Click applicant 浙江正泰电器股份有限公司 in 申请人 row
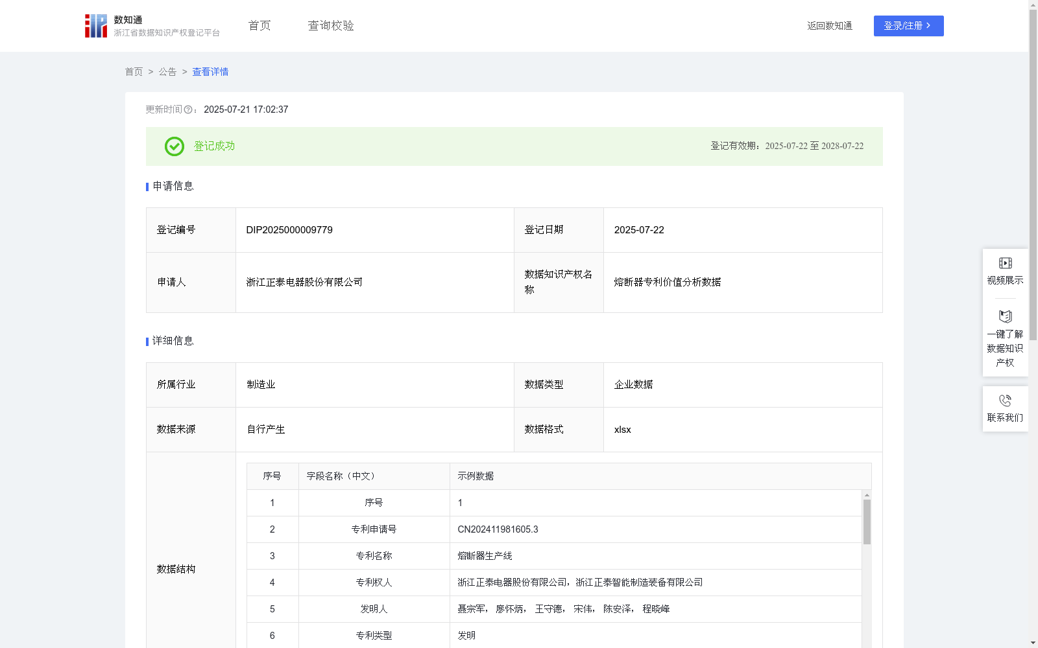This screenshot has height=648, width=1038. 304,282
